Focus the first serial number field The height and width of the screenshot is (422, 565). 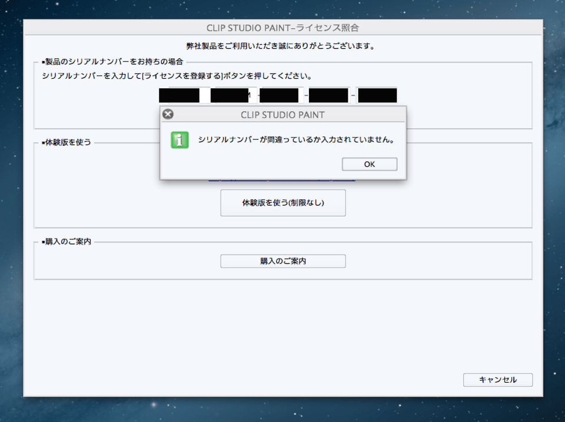pos(180,95)
